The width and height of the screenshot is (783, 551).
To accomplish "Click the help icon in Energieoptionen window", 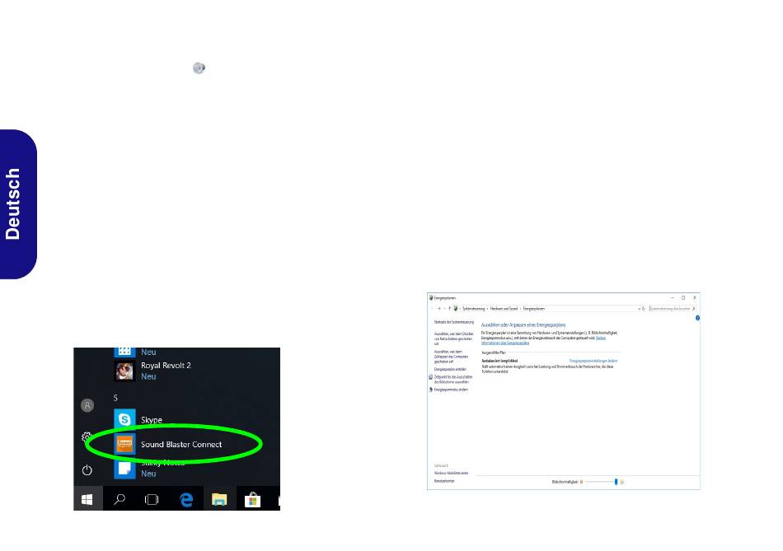I will tap(697, 318).
